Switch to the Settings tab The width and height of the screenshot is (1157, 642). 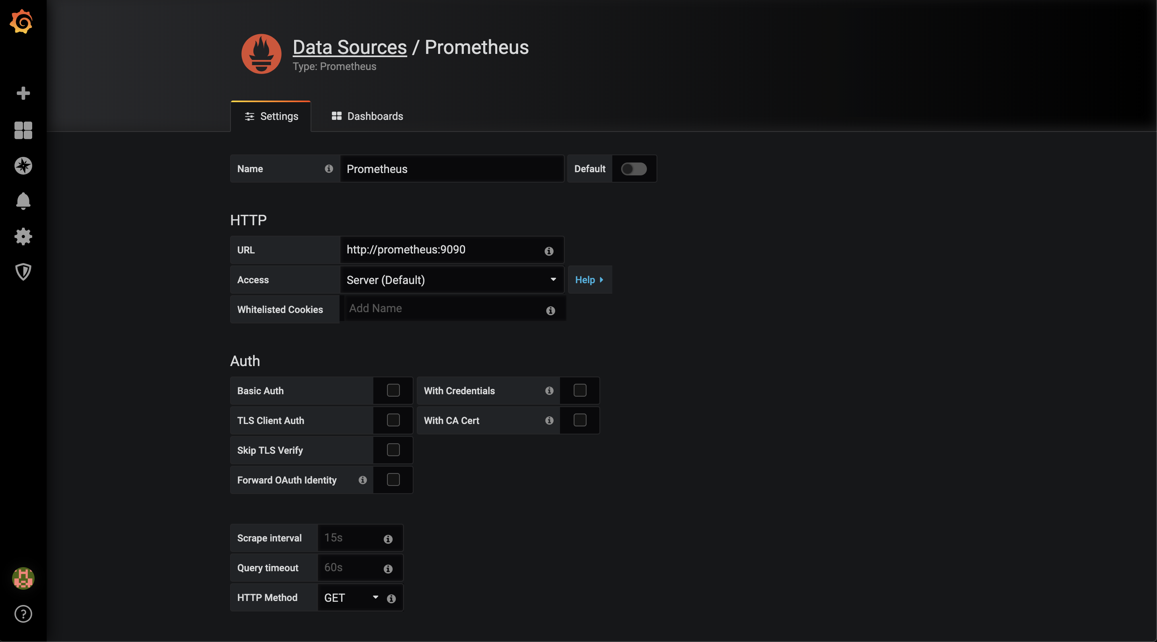click(x=271, y=116)
